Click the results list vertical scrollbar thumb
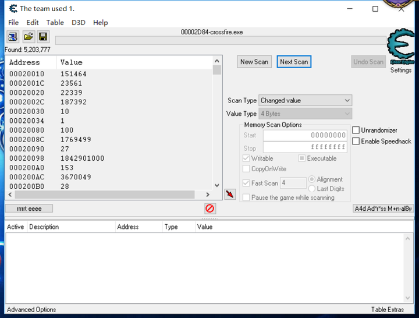The width and height of the screenshot is (419, 318). [217, 70]
